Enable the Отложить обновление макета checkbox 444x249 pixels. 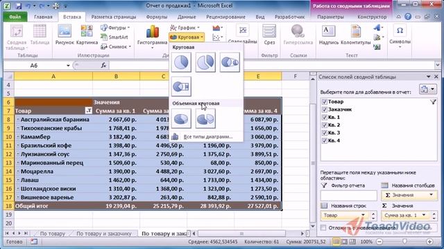[323, 228]
